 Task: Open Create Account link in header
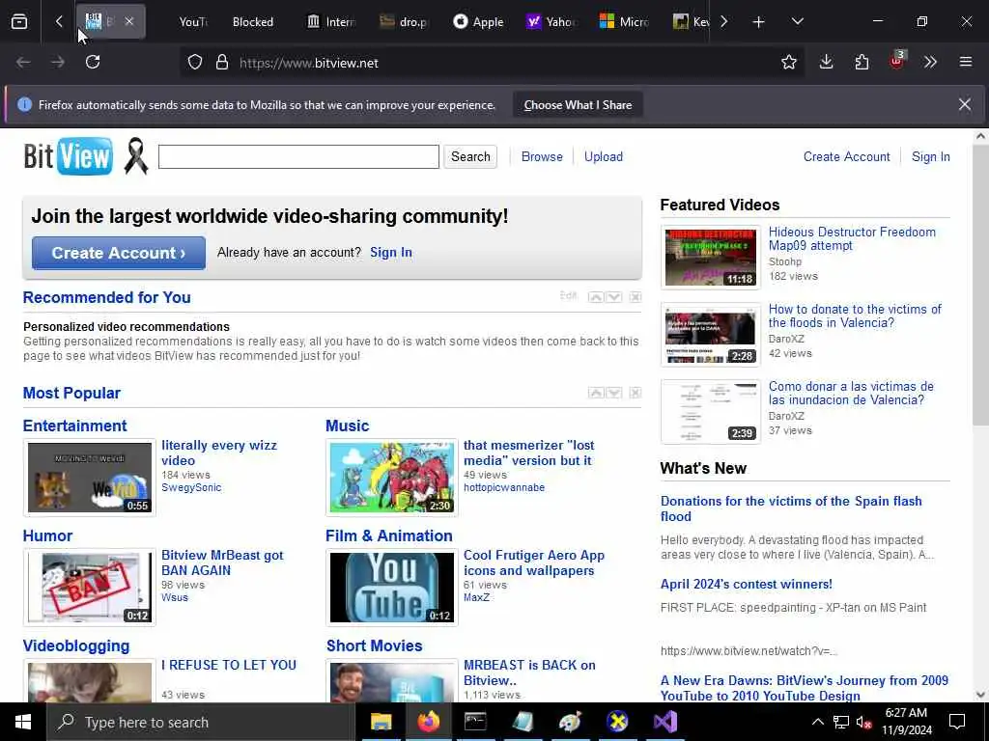[846, 157]
